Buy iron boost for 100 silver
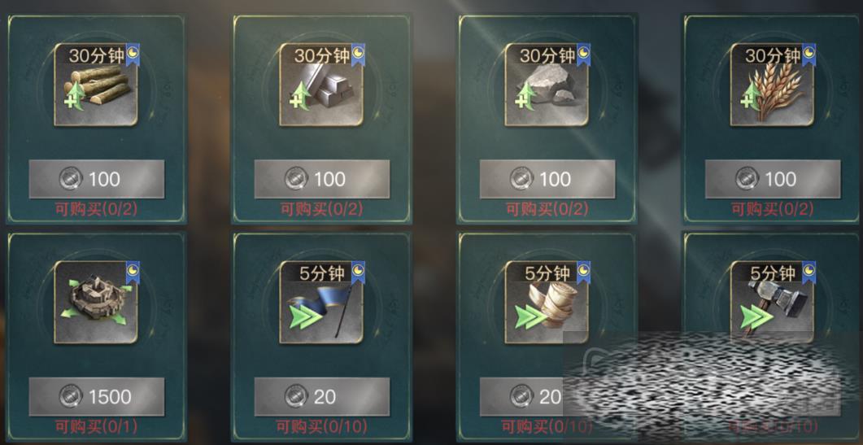The height and width of the screenshot is (445, 863). (322, 179)
